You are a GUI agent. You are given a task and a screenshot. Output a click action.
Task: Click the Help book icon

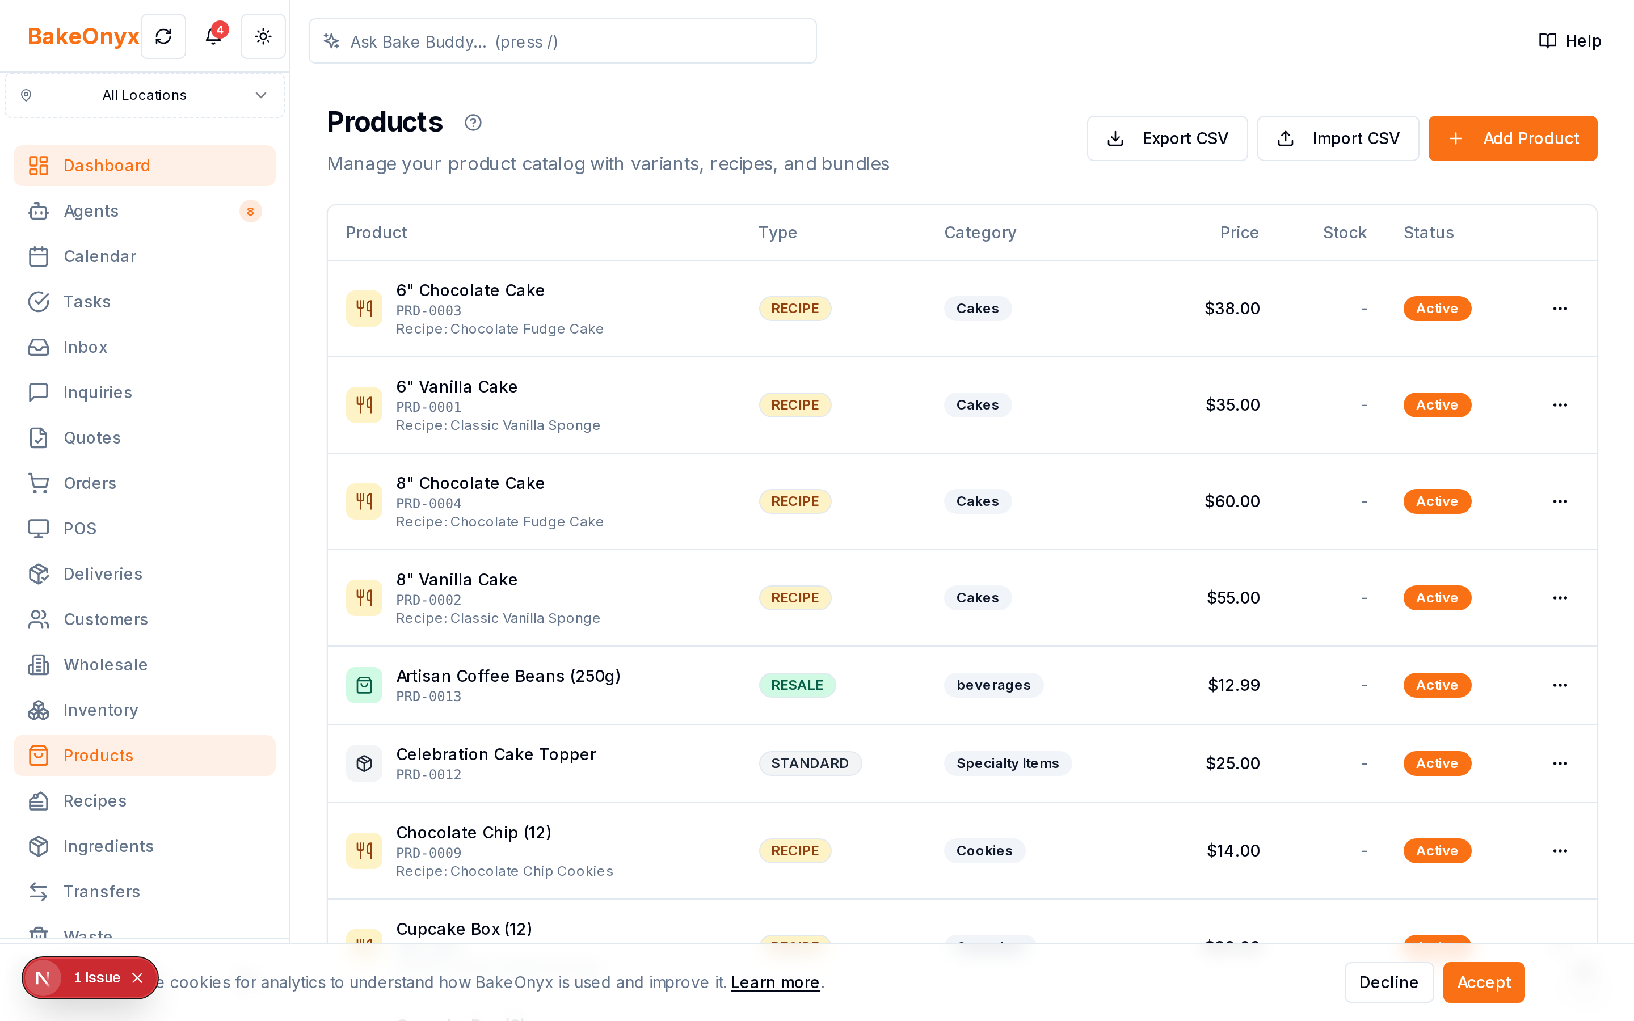[1548, 41]
